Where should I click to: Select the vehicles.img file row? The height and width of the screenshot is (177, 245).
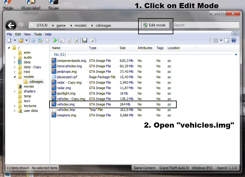(113, 104)
